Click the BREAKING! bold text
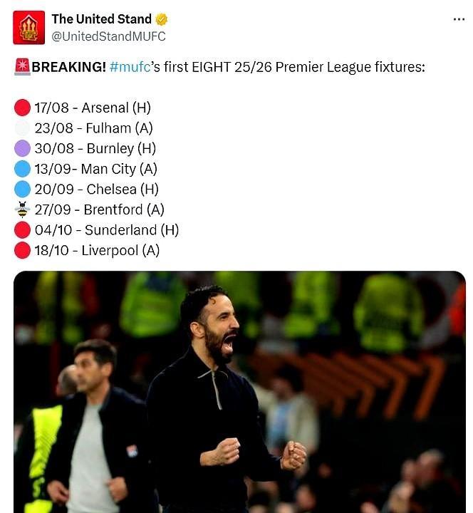473x513 pixels. 68,67
